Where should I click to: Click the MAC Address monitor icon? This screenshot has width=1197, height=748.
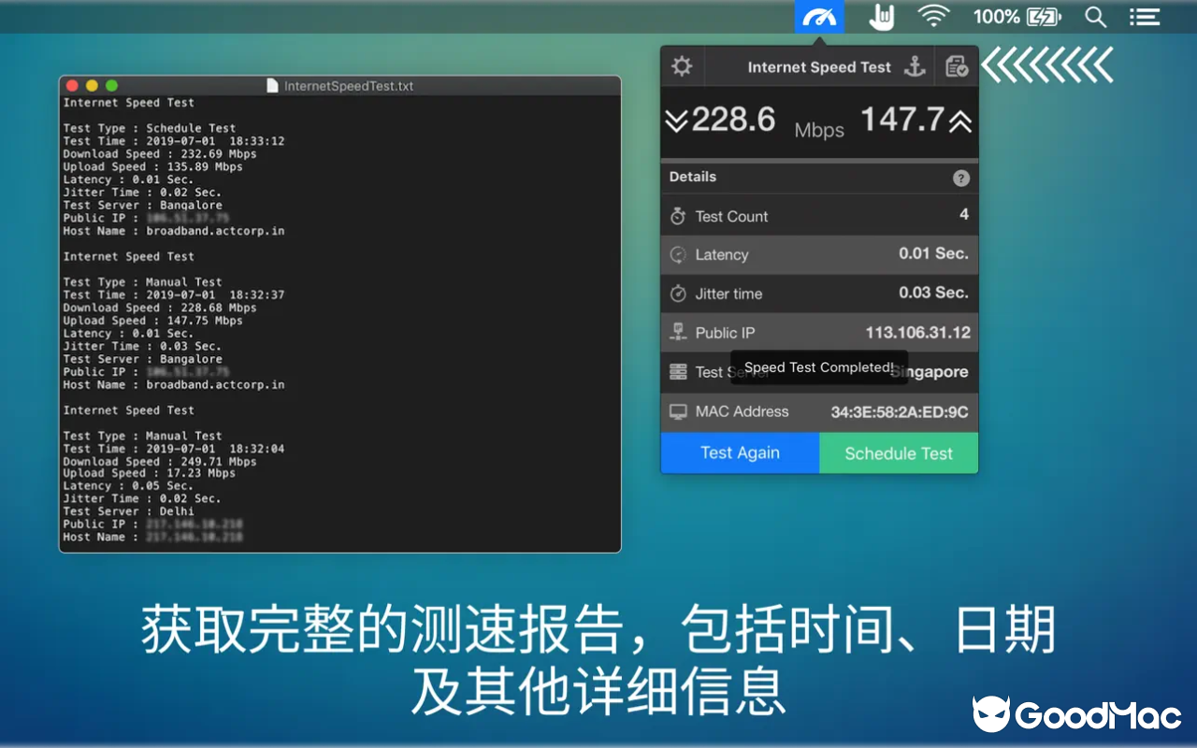[679, 411]
